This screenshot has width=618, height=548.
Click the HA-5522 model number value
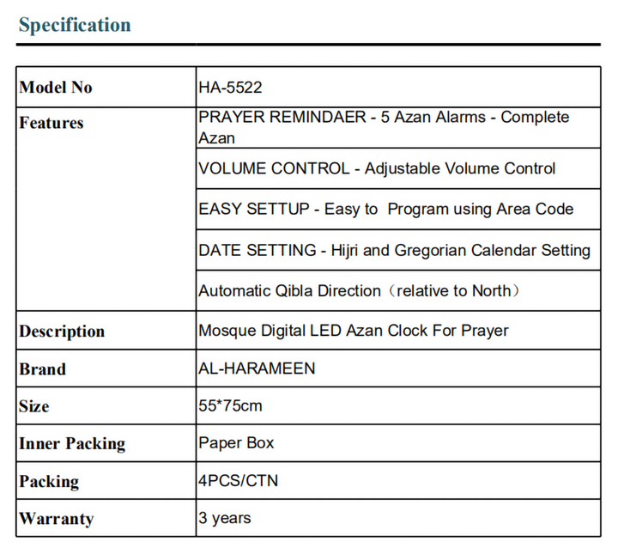pos(230,87)
